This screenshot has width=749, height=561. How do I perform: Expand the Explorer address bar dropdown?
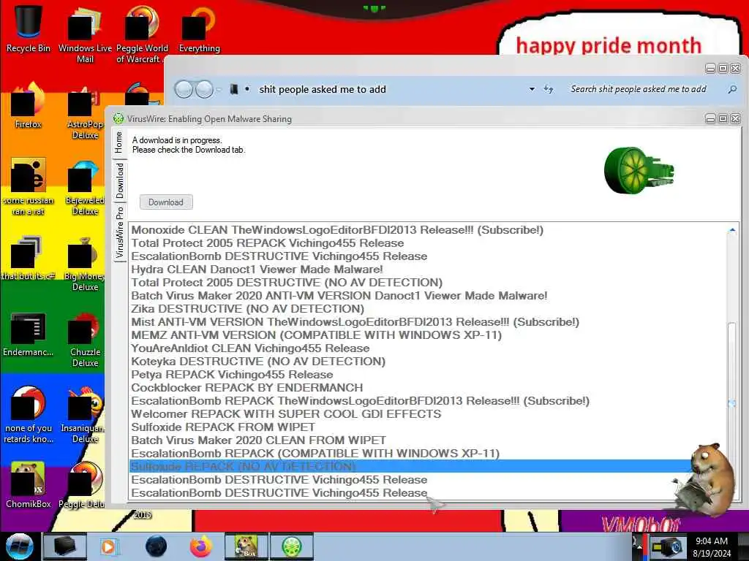coord(532,89)
